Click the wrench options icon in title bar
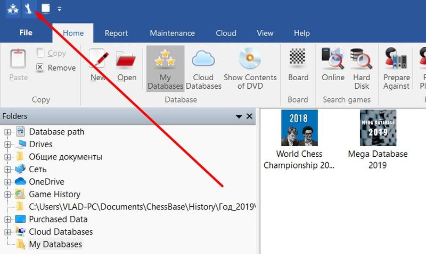 [27, 9]
